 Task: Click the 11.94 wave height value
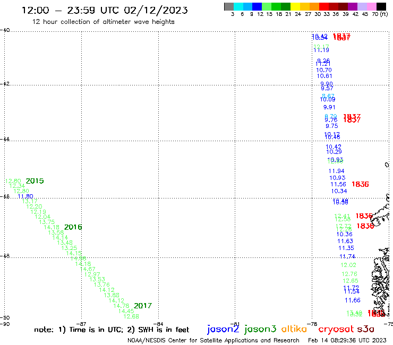point(336,171)
